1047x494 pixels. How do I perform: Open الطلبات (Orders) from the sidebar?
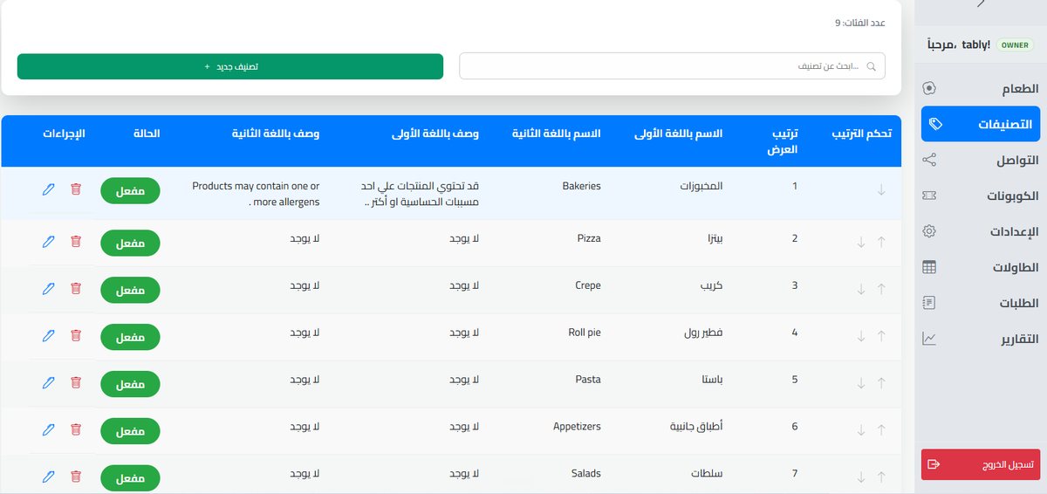coord(980,303)
